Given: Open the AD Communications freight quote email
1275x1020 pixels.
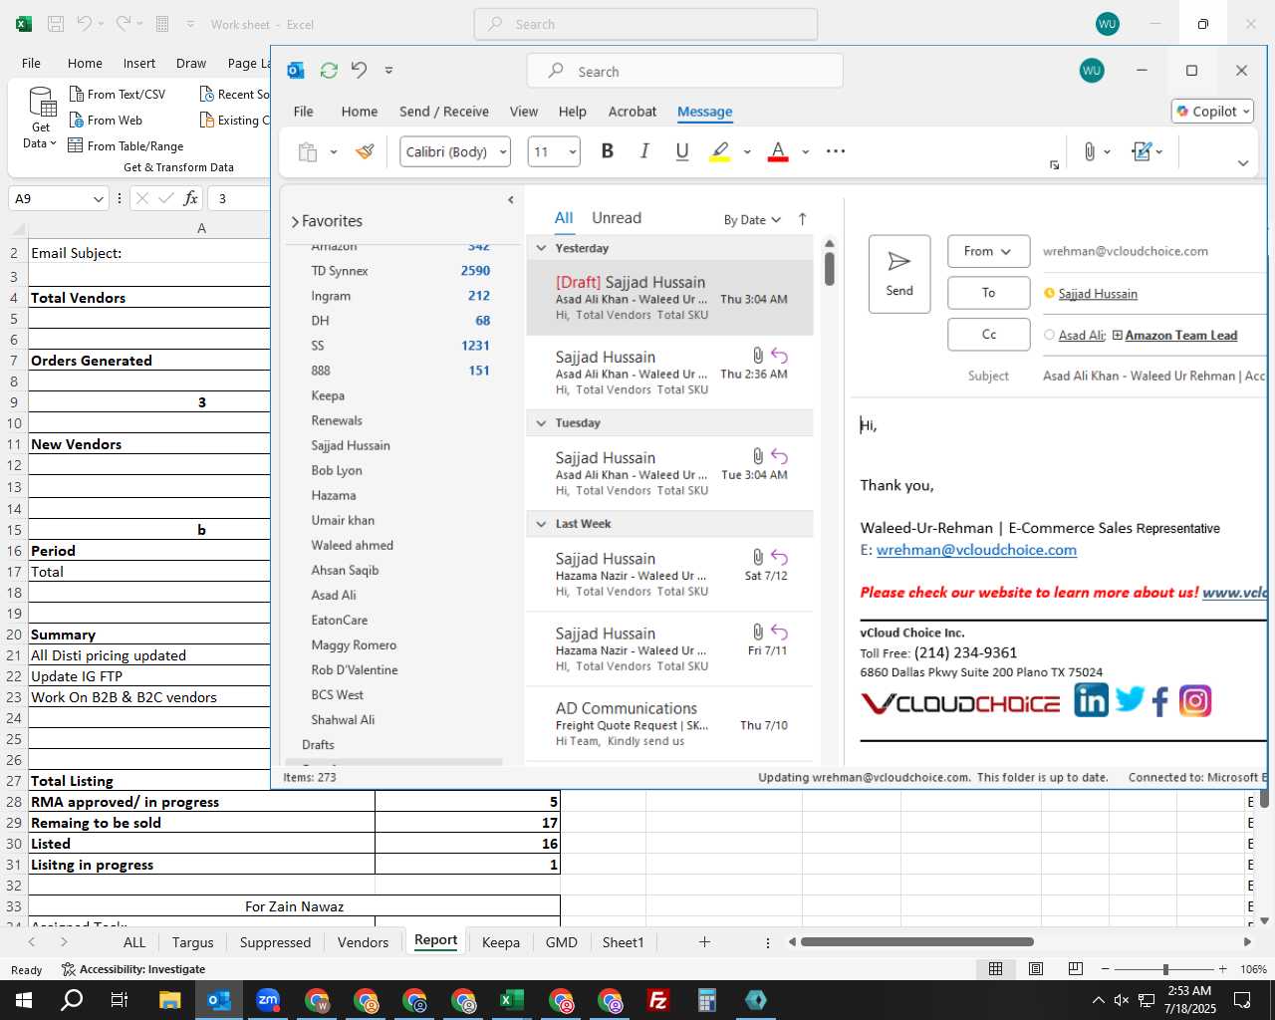Looking at the screenshot, I should [x=669, y=724].
